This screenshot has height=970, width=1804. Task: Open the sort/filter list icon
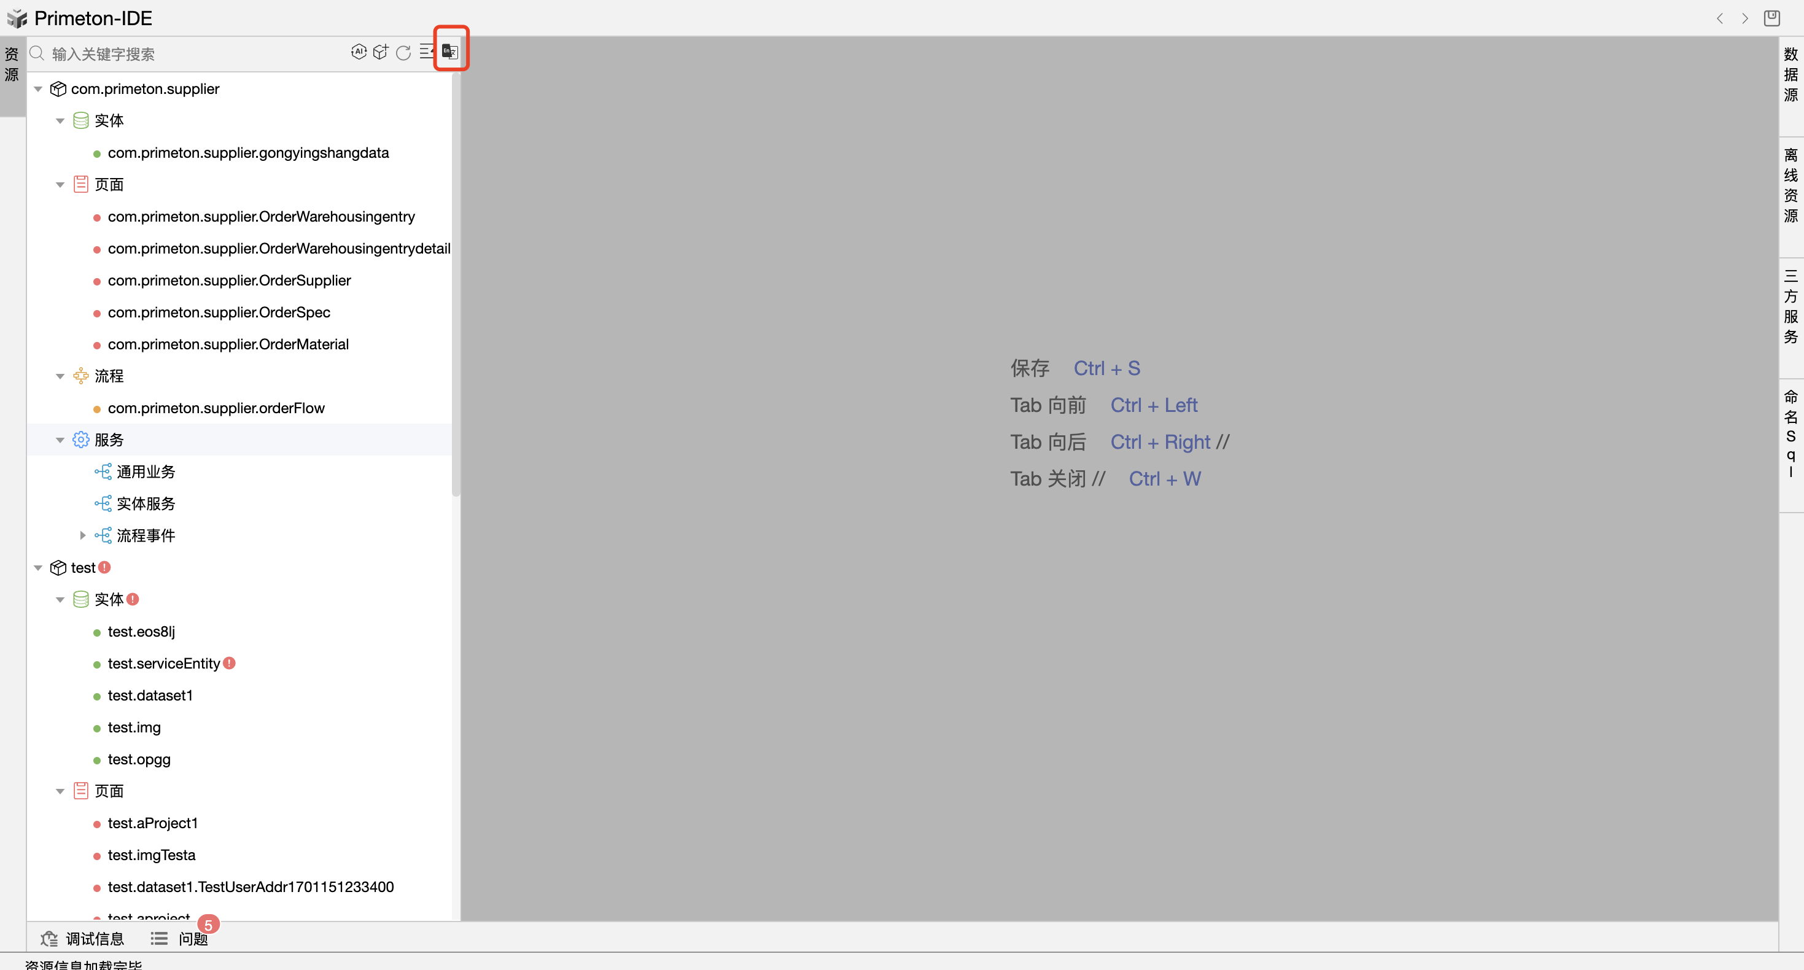(427, 51)
